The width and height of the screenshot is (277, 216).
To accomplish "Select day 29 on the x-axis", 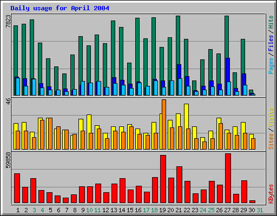I will [243, 210].
